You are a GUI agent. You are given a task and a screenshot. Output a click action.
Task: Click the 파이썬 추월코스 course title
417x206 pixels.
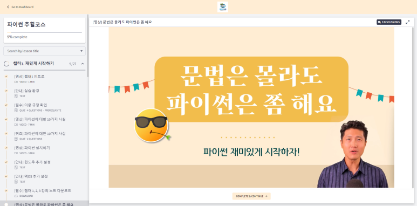click(x=26, y=24)
